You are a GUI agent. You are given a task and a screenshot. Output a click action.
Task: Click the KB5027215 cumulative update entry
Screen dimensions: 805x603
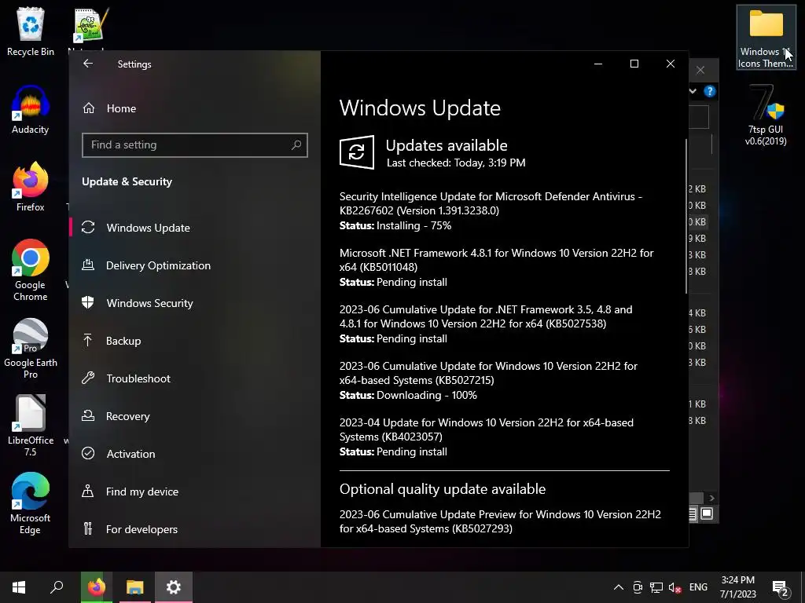click(488, 373)
